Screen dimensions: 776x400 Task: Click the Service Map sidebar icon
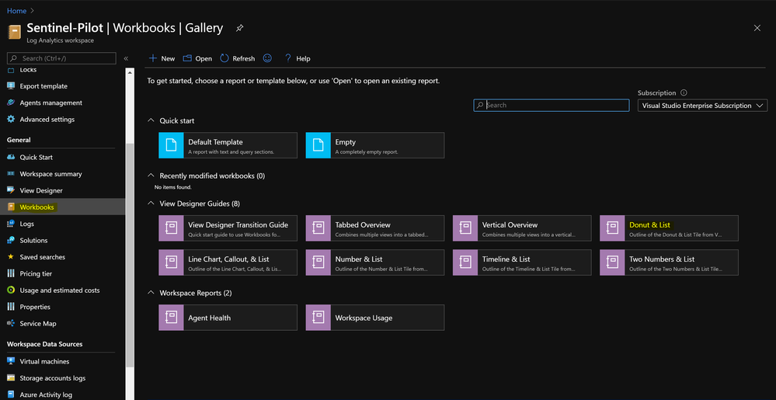[11, 323]
